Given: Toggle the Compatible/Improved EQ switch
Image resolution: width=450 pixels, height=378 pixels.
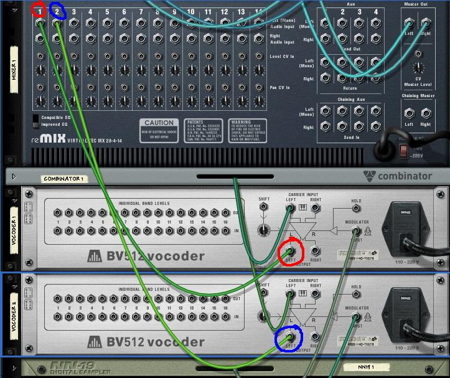Looking at the screenshot, I should [35, 121].
